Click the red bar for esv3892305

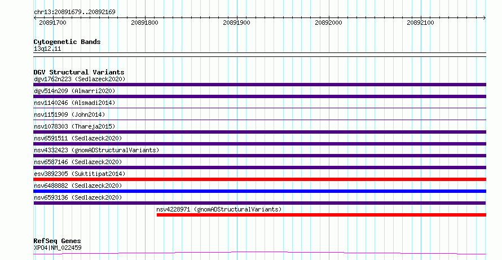pyautogui.click(x=259, y=179)
